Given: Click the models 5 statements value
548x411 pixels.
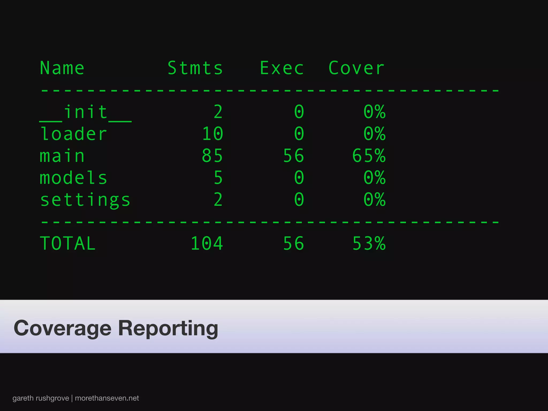Looking at the screenshot, I should (x=218, y=178).
